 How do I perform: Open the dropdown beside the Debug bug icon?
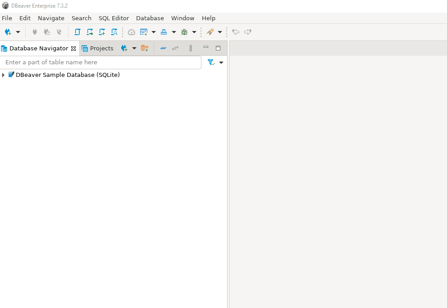(194, 32)
